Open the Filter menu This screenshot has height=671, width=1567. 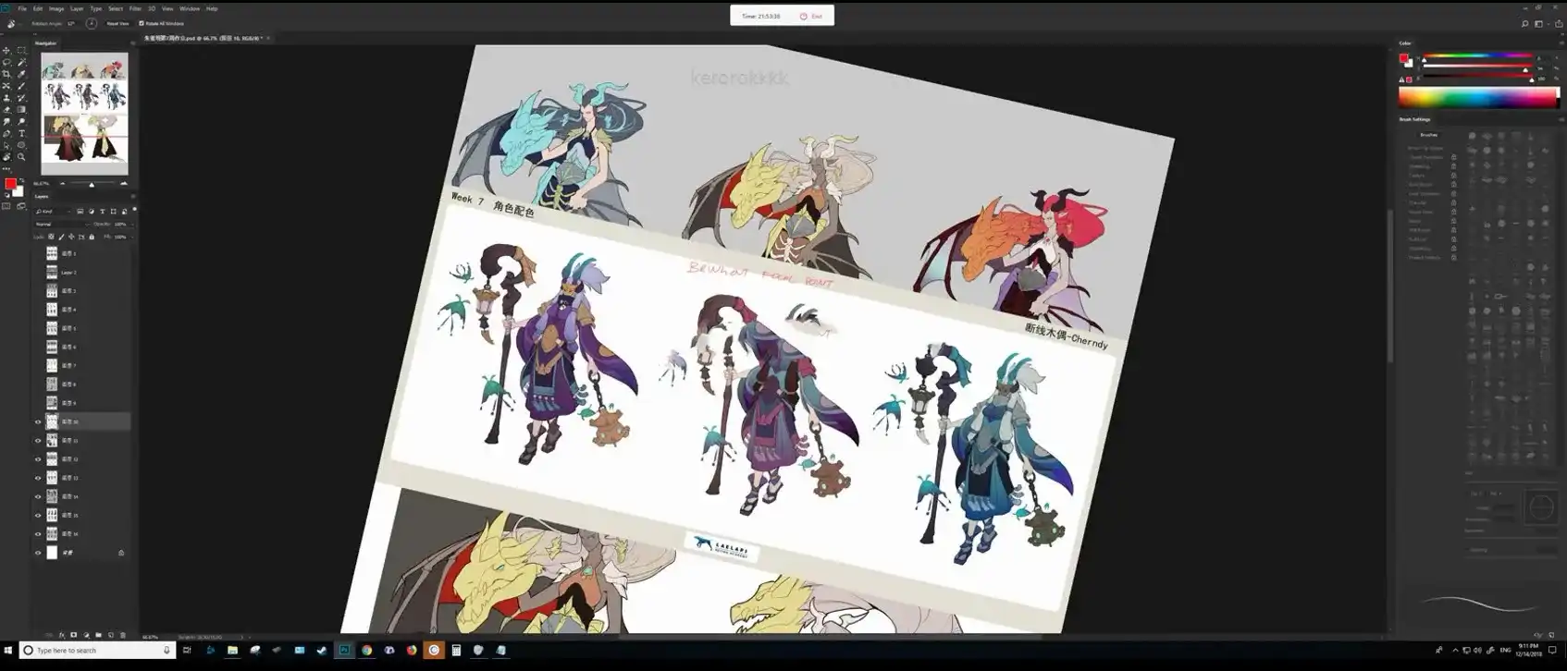point(135,8)
